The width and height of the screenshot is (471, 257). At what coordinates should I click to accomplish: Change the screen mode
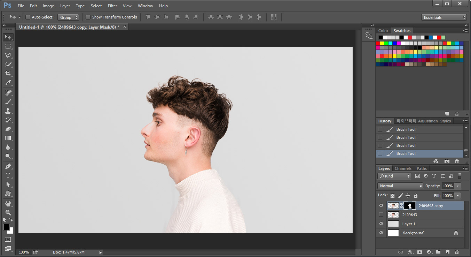click(x=8, y=249)
